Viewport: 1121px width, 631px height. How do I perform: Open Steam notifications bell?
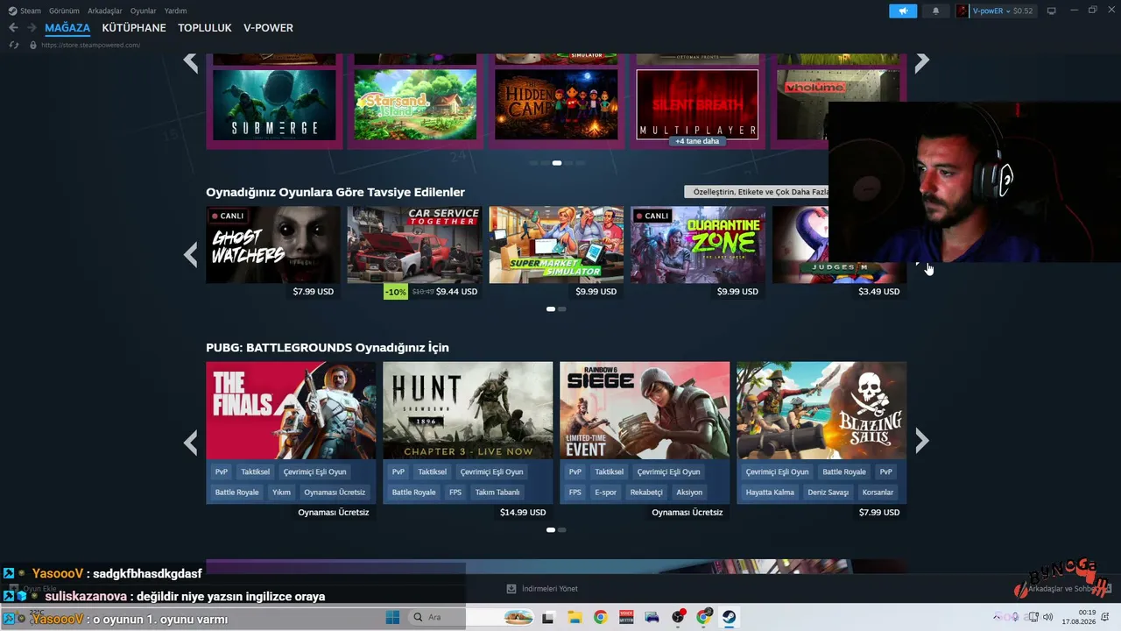[935, 11]
